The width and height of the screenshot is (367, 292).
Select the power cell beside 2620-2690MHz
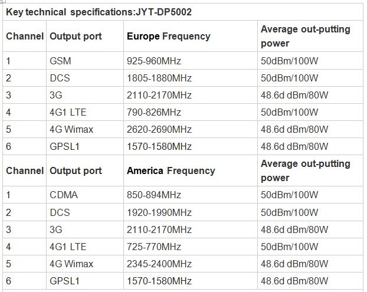coord(294,129)
